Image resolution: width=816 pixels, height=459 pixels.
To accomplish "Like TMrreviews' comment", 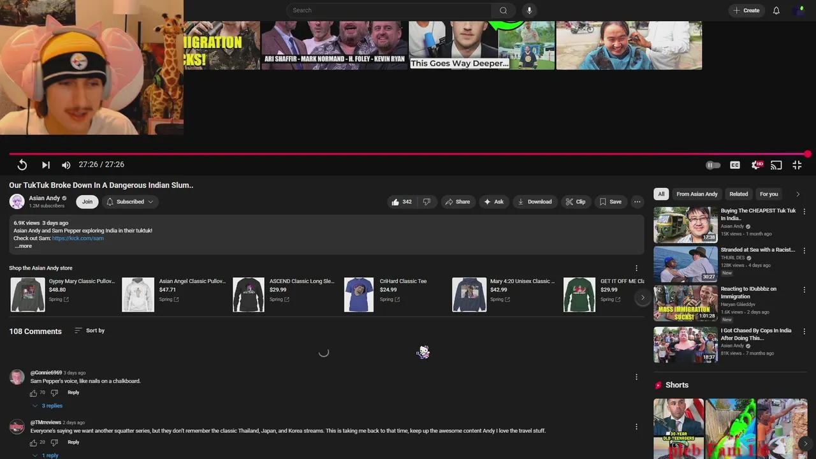I will (x=33, y=442).
